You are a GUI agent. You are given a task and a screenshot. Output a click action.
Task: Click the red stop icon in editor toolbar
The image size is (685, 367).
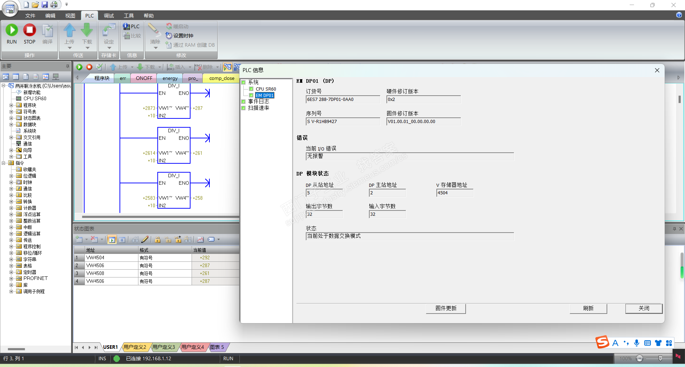89,67
